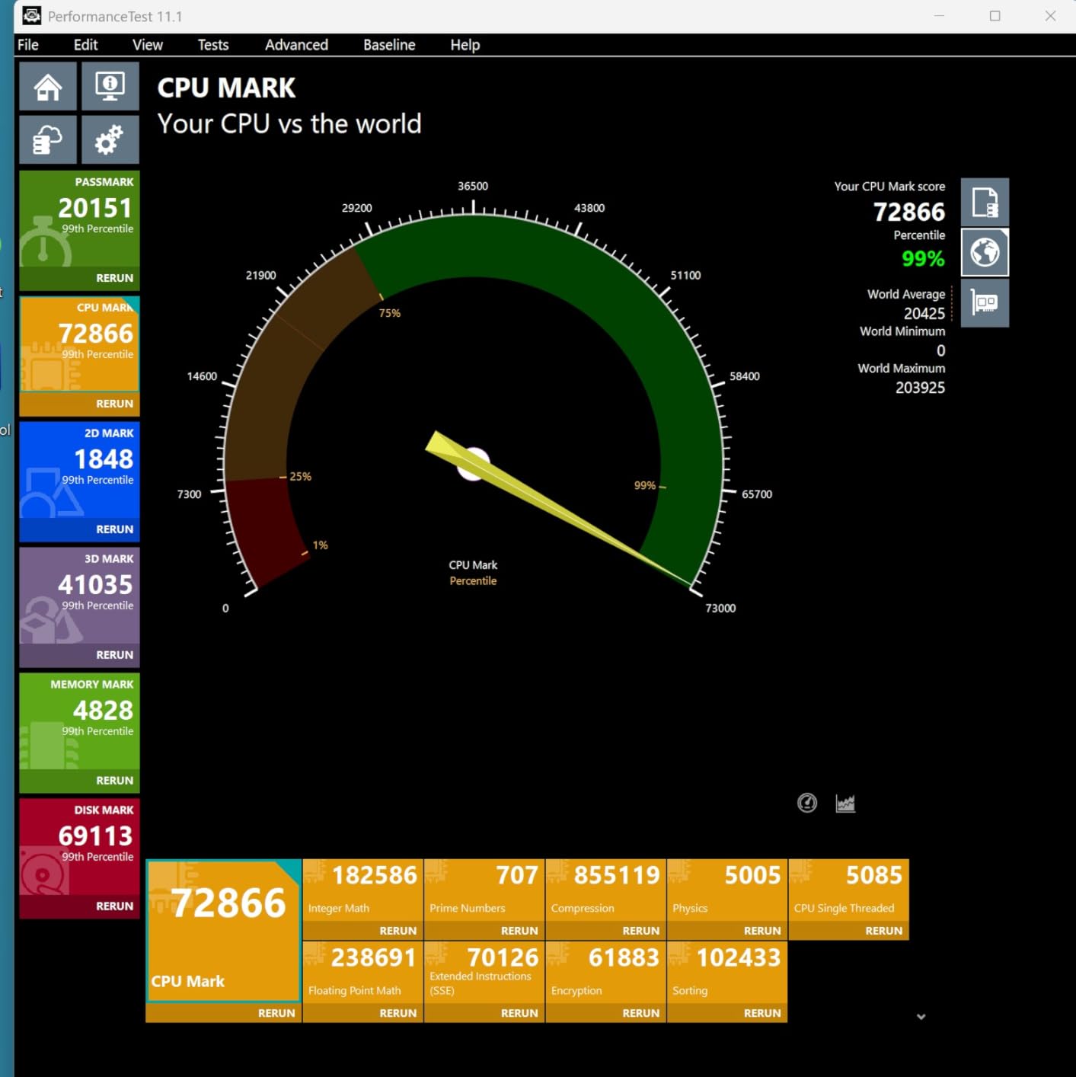Select the 3D Mark 41035 tile
The width and height of the screenshot is (1076, 1077).
pyautogui.click(x=79, y=596)
